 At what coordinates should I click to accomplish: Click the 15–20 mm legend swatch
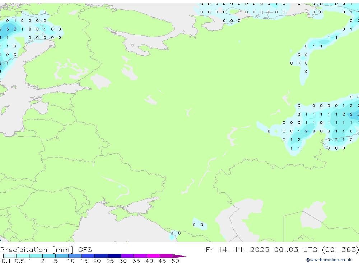[x=88, y=256]
